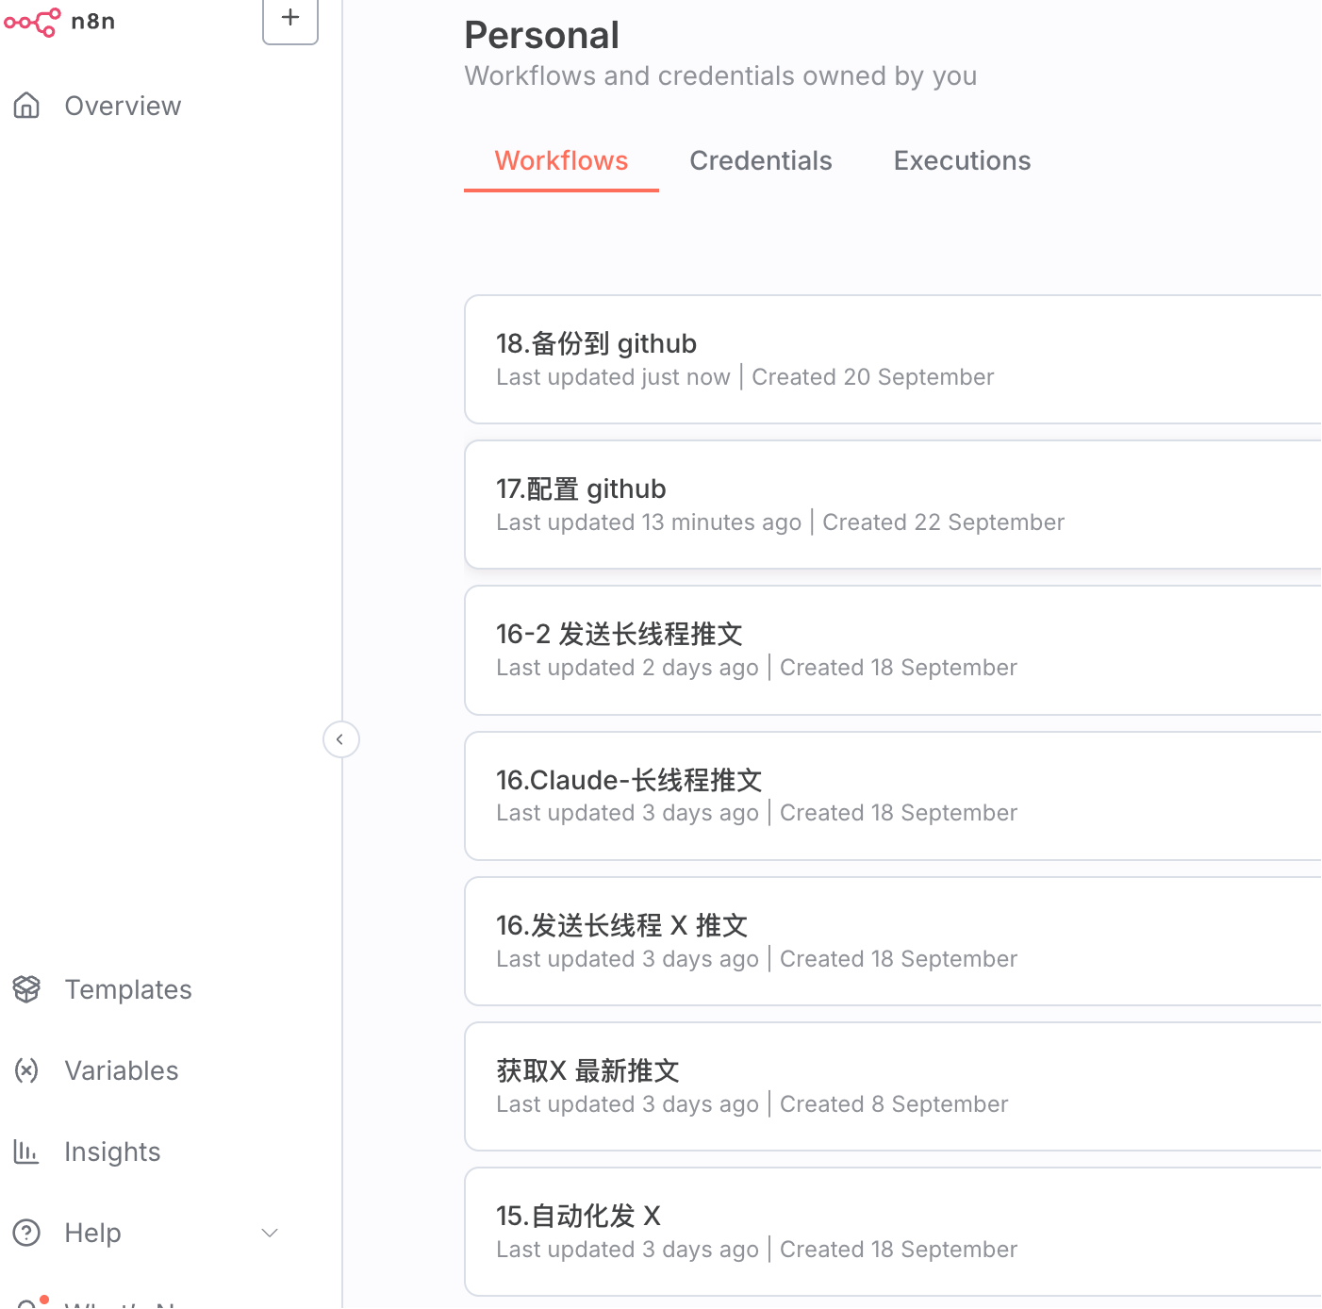Go to Overview in the sidebar
1322x1309 pixels.
[123, 106]
